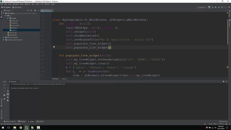Run the selected configuration with green arrow
This screenshot has height=130, width=231.
(x=209, y=7)
